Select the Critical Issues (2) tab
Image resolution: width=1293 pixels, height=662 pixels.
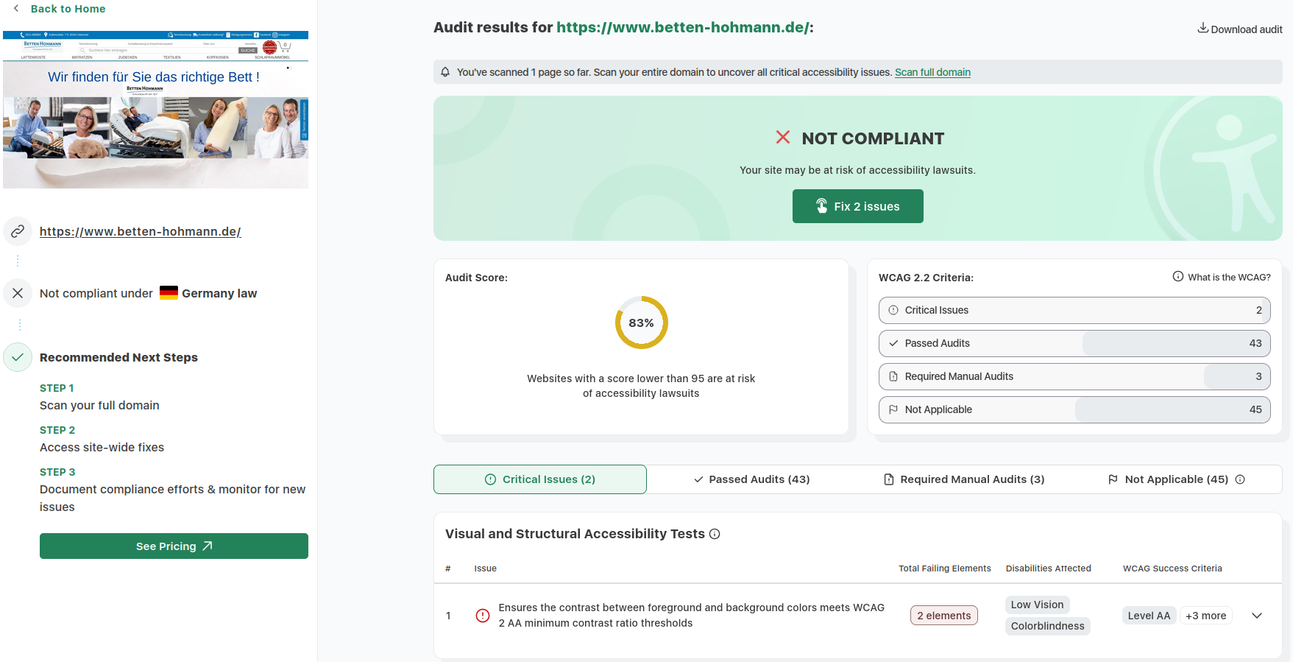[x=540, y=479]
